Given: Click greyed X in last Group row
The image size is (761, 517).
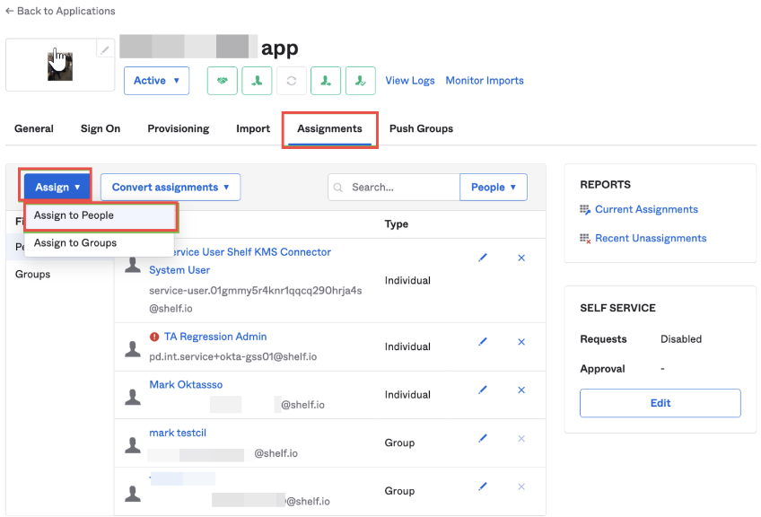Looking at the screenshot, I should (x=521, y=486).
